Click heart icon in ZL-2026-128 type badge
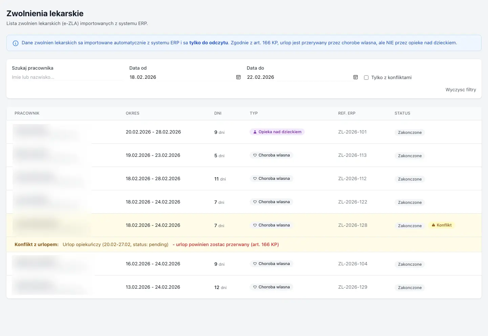The image size is (488, 336). click(255, 225)
